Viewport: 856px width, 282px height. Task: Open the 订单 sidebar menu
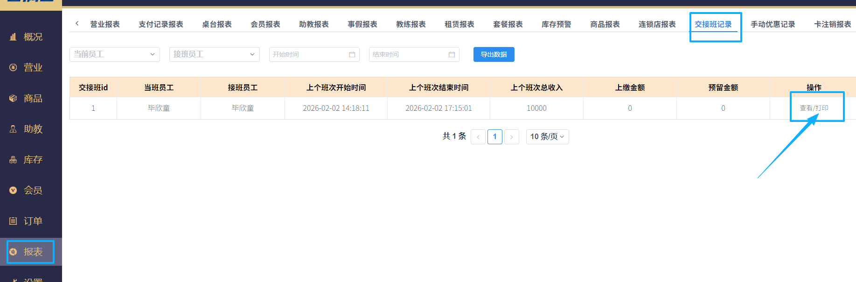pos(31,221)
